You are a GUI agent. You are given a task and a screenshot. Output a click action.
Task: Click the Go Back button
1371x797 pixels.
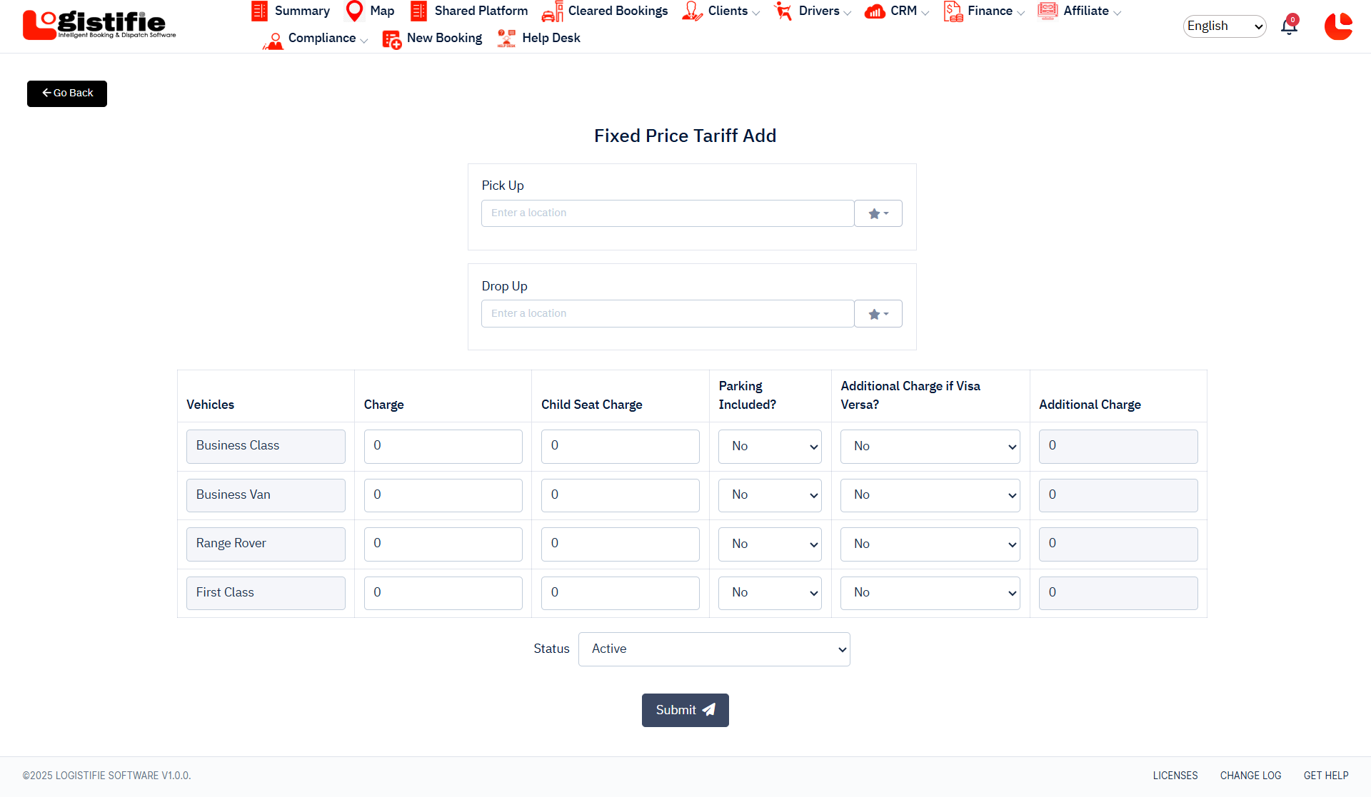tap(67, 93)
